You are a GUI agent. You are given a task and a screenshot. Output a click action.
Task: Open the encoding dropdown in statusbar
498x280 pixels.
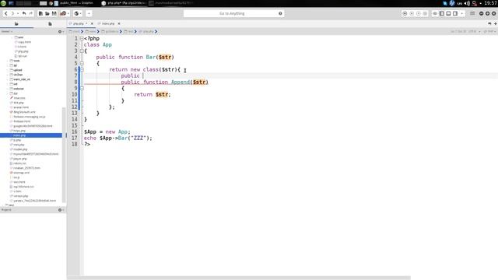(x=474, y=31)
